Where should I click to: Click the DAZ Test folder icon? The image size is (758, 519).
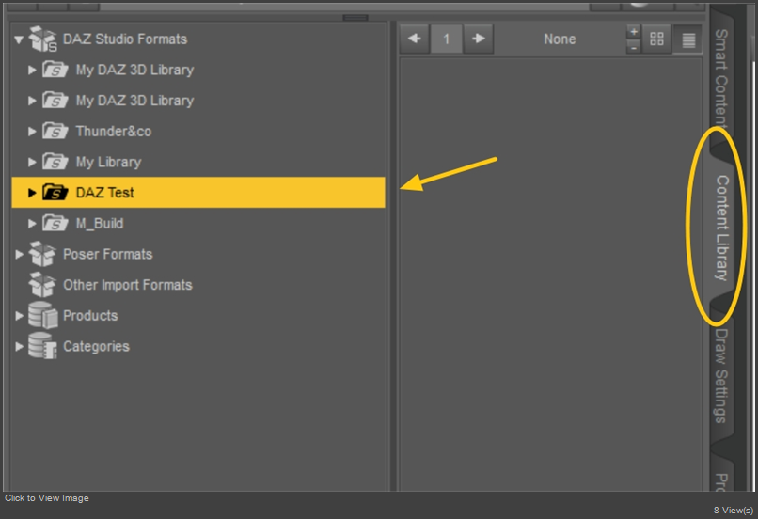coord(55,193)
